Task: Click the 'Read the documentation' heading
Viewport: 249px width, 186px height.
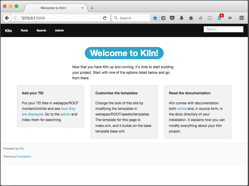Action: (190, 93)
